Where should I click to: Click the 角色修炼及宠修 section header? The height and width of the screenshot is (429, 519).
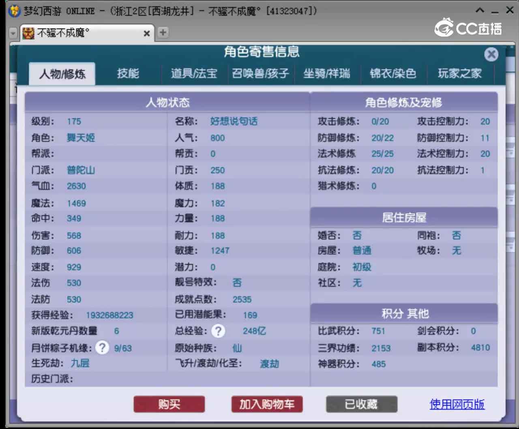coord(404,103)
